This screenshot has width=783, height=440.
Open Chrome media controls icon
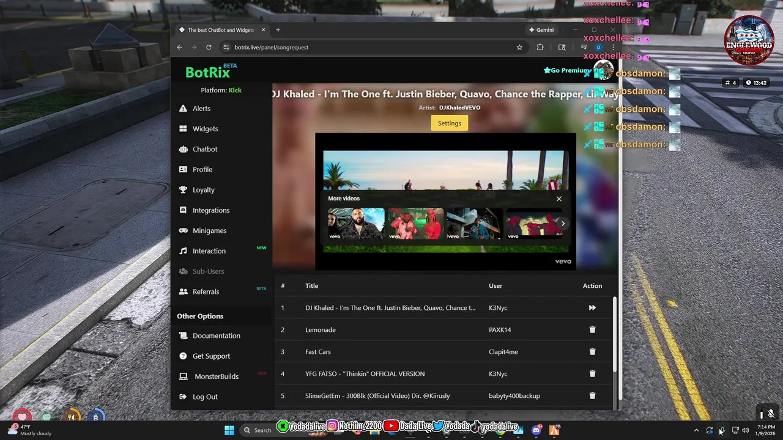click(584, 47)
